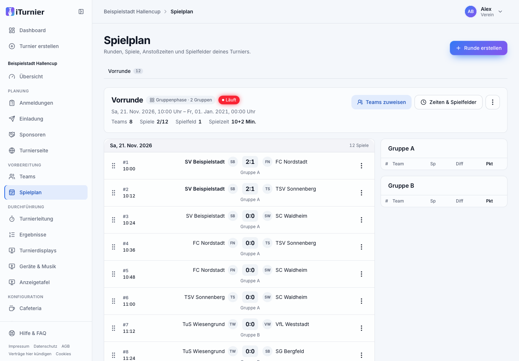
Task: Open the Ergebnisse section
Action: coord(46,235)
